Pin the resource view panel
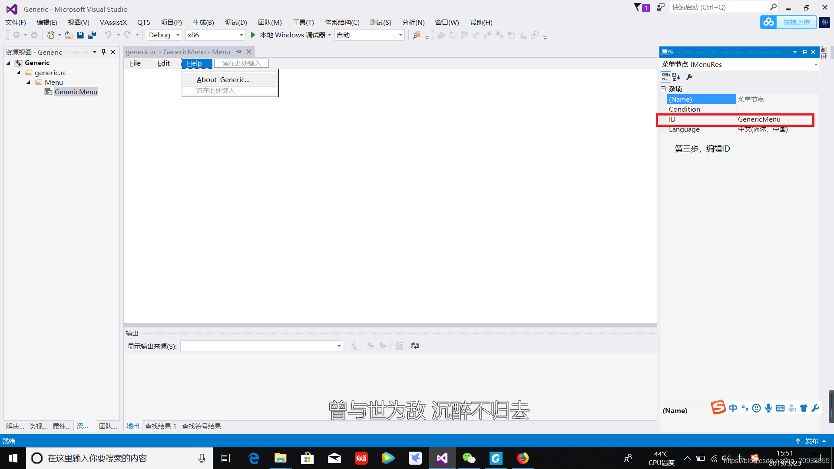The width and height of the screenshot is (834, 469). [x=103, y=52]
